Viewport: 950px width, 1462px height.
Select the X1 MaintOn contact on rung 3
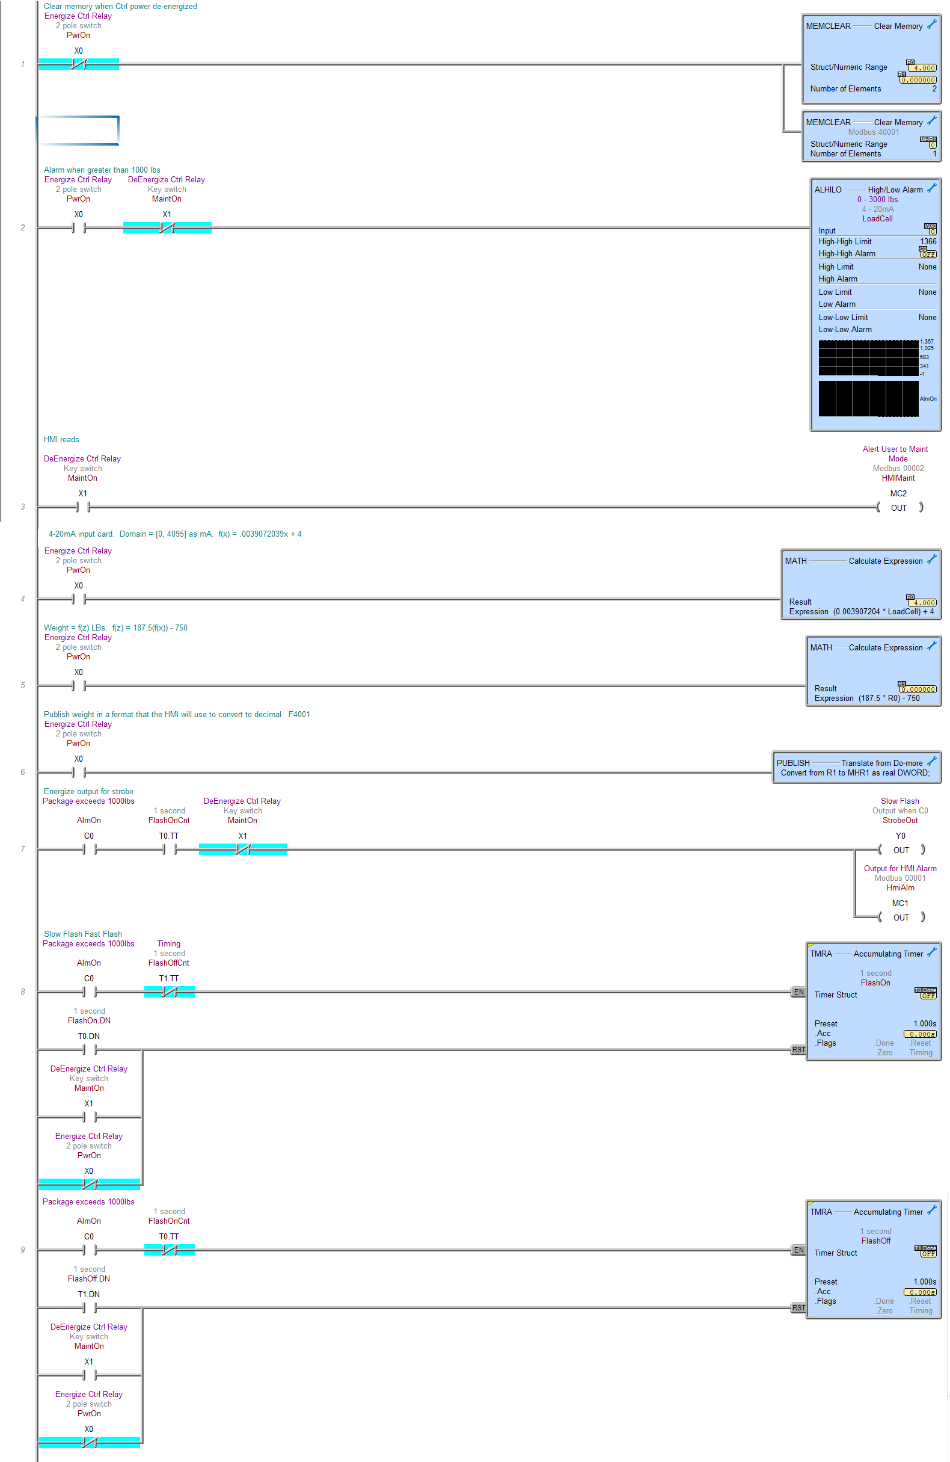pyautogui.click(x=83, y=507)
